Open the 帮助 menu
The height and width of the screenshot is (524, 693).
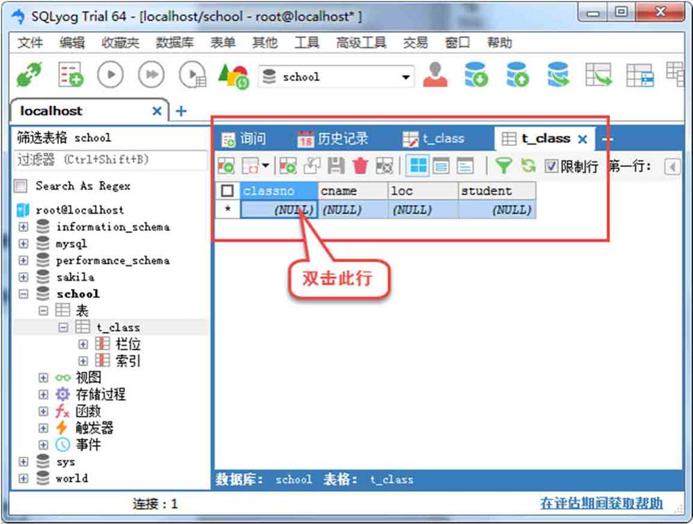tap(500, 42)
